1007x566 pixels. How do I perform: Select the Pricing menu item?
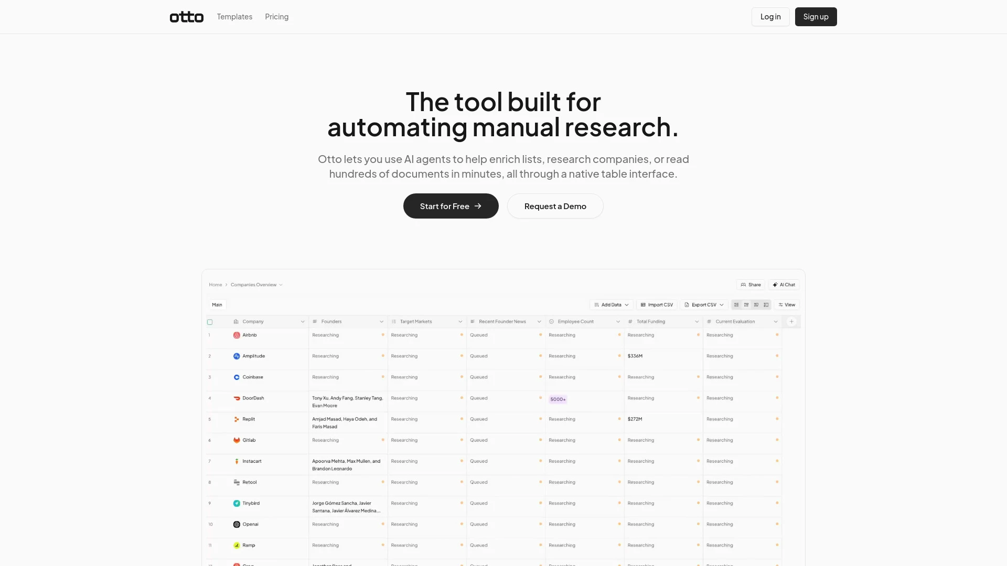pos(276,17)
